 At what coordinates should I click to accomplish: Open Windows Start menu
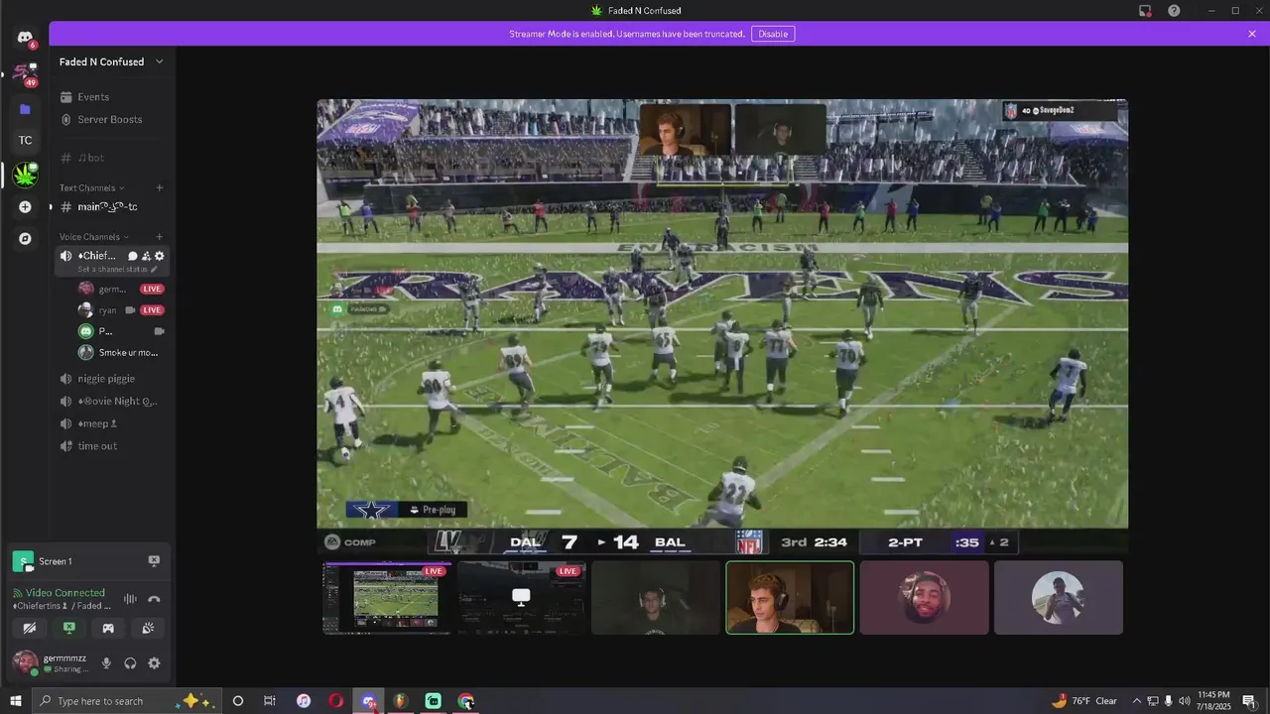click(x=15, y=701)
